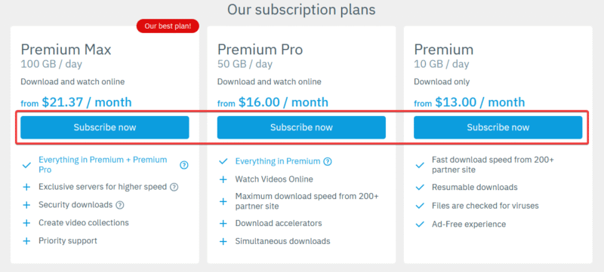This screenshot has height=272, width=604.
Task: Click the Our best plan! red badge
Action: [x=168, y=26]
